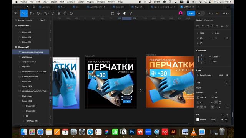Open Text styles four-dots icon
The height and width of the screenshot is (138, 246).
(227, 83)
